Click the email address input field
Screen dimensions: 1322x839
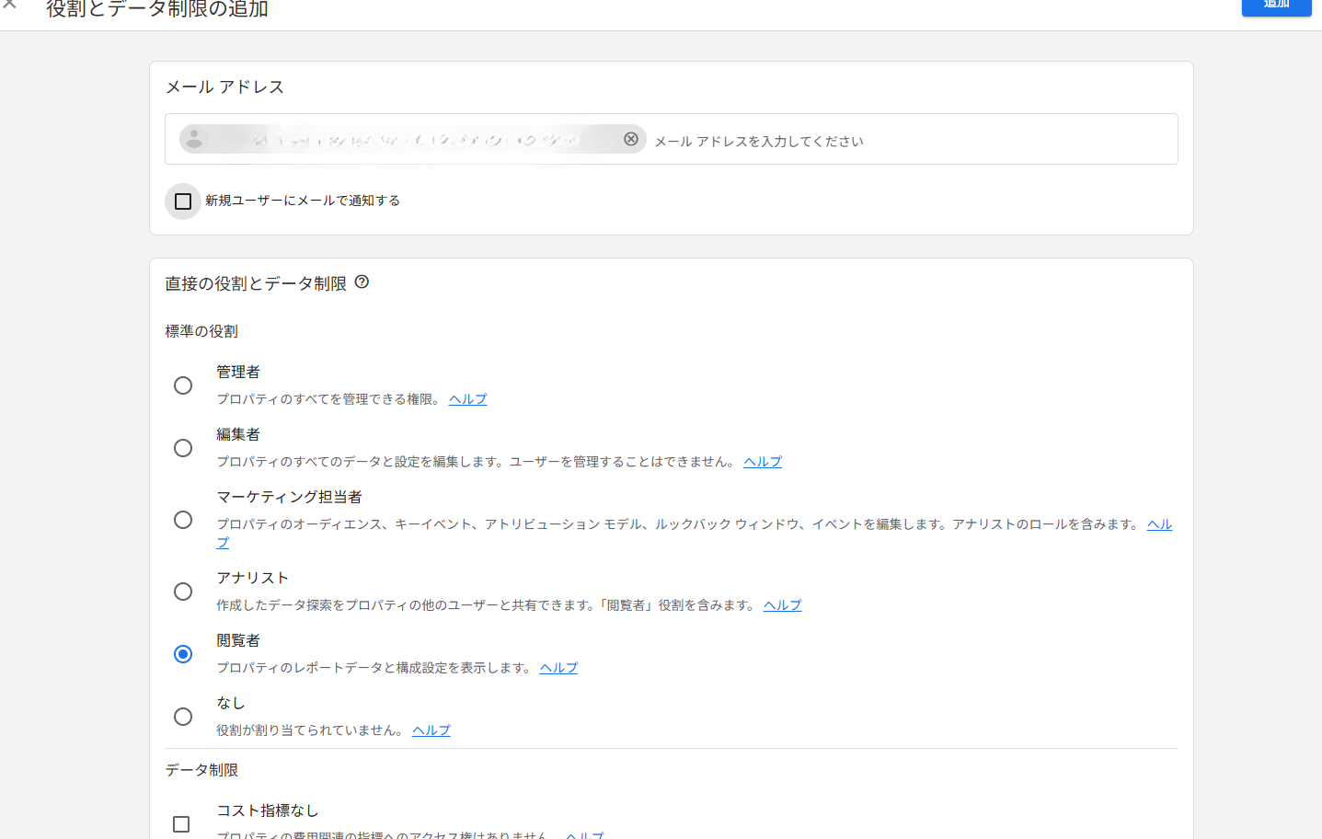tap(911, 141)
